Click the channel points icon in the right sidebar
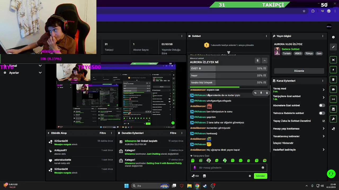Image resolution: width=339 pixels, height=190 pixels. (333, 129)
